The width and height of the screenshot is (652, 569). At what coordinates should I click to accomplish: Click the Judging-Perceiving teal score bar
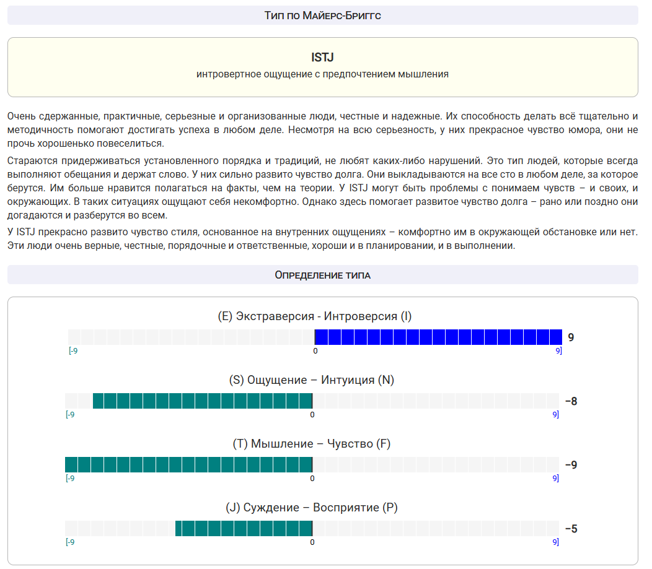(x=244, y=528)
